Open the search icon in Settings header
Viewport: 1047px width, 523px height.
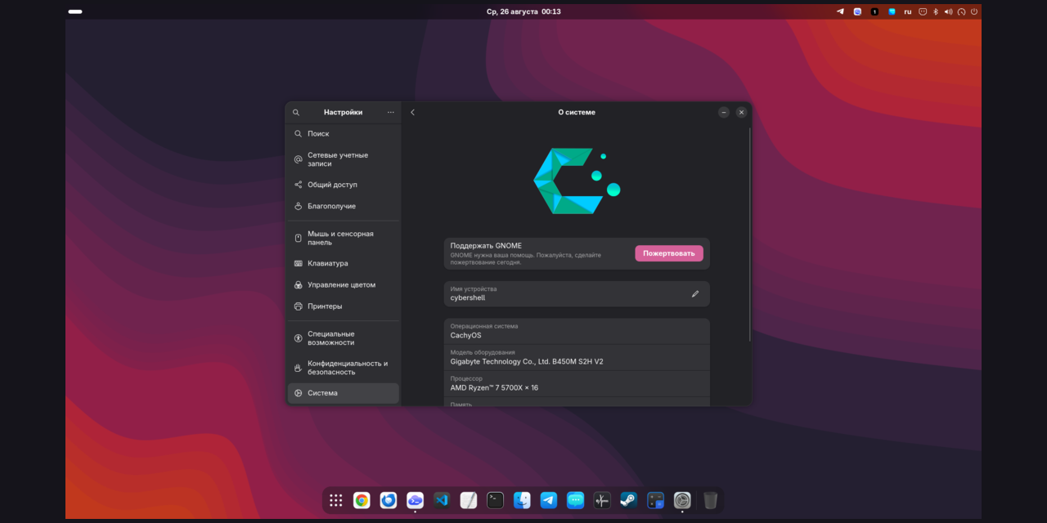296,112
